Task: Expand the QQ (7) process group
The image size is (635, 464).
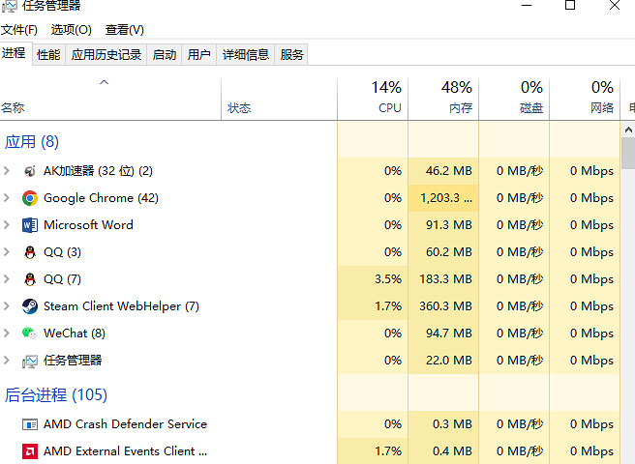Action: point(7,279)
